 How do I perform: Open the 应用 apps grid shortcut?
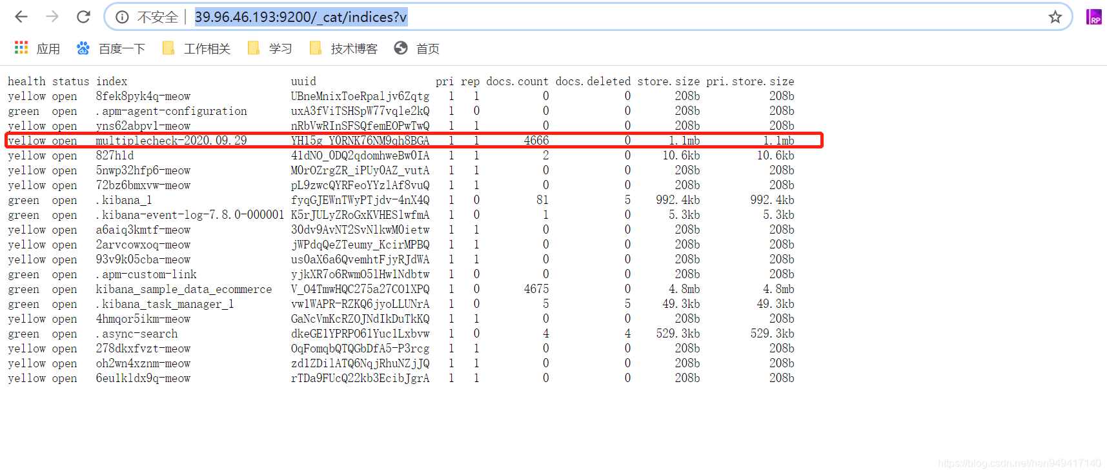[x=37, y=48]
